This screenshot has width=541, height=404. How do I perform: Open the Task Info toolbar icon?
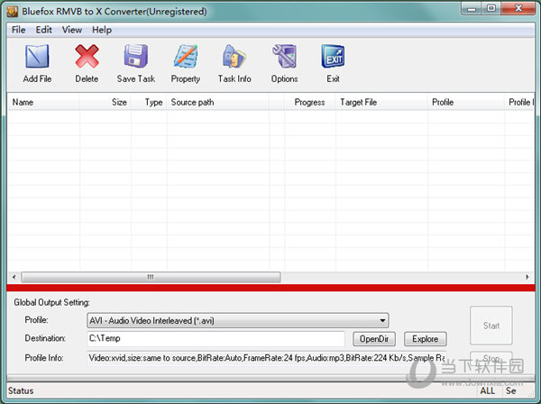click(234, 56)
